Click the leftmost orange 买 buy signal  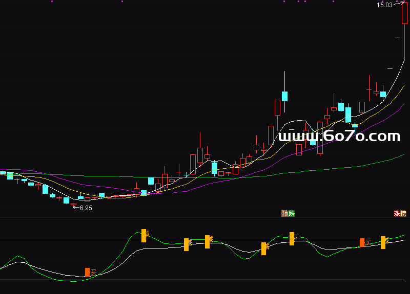click(x=88, y=272)
